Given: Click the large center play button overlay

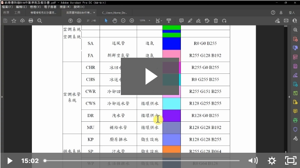Looking at the screenshot, I should click(150, 76).
